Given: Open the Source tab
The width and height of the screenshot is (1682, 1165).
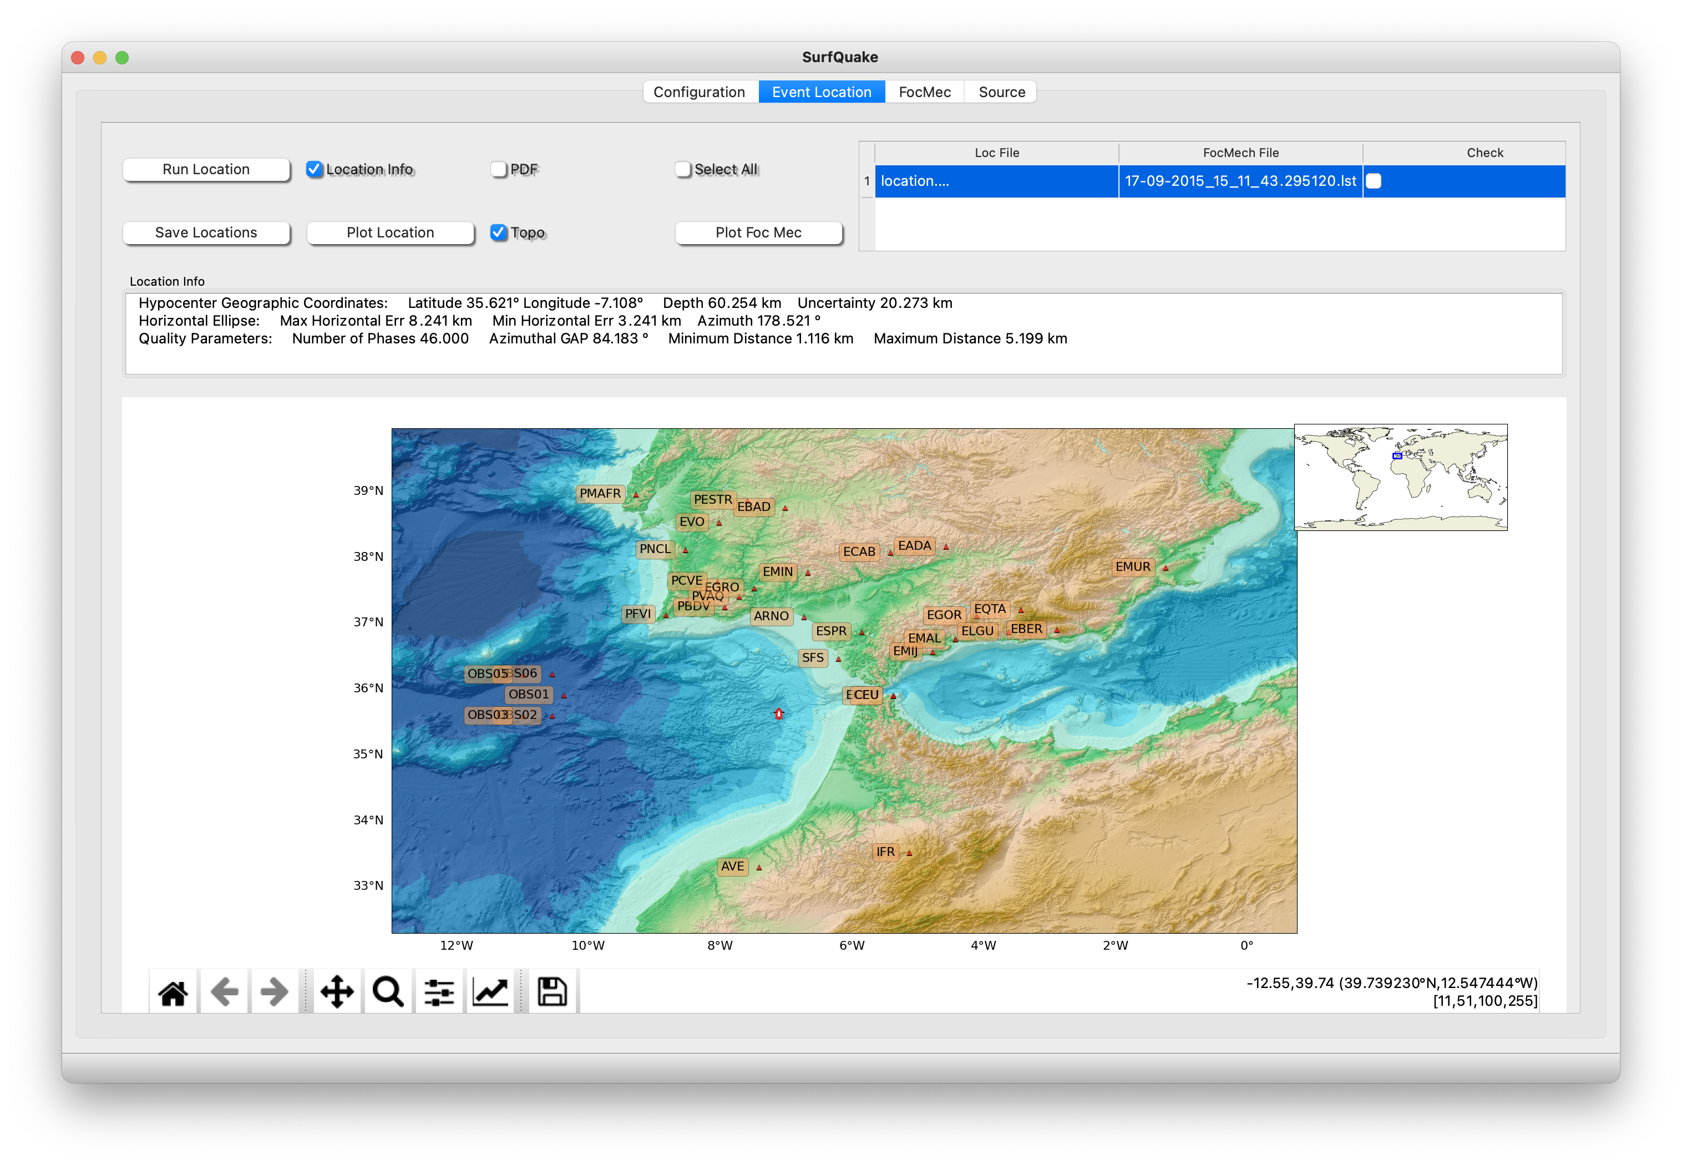Looking at the screenshot, I should coord(1002,92).
